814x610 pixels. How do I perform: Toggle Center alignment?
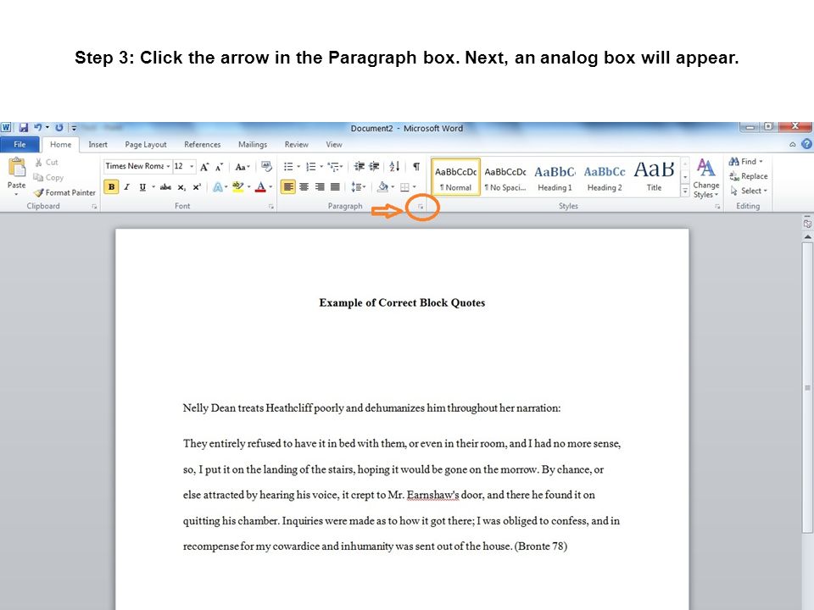[304, 186]
